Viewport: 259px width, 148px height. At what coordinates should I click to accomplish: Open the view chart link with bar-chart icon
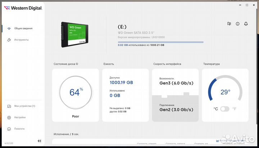[x=231, y=140]
